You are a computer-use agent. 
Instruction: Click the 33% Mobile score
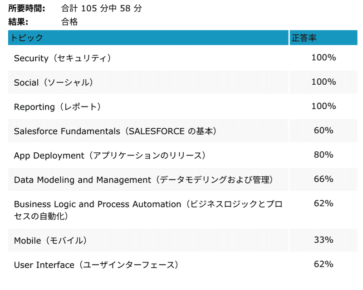tap(324, 240)
